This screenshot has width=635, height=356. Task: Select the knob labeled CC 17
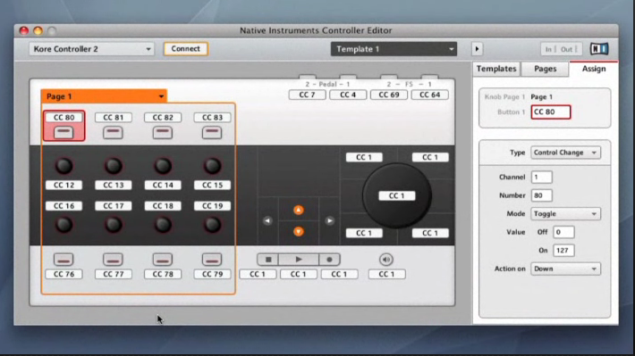tap(114, 225)
